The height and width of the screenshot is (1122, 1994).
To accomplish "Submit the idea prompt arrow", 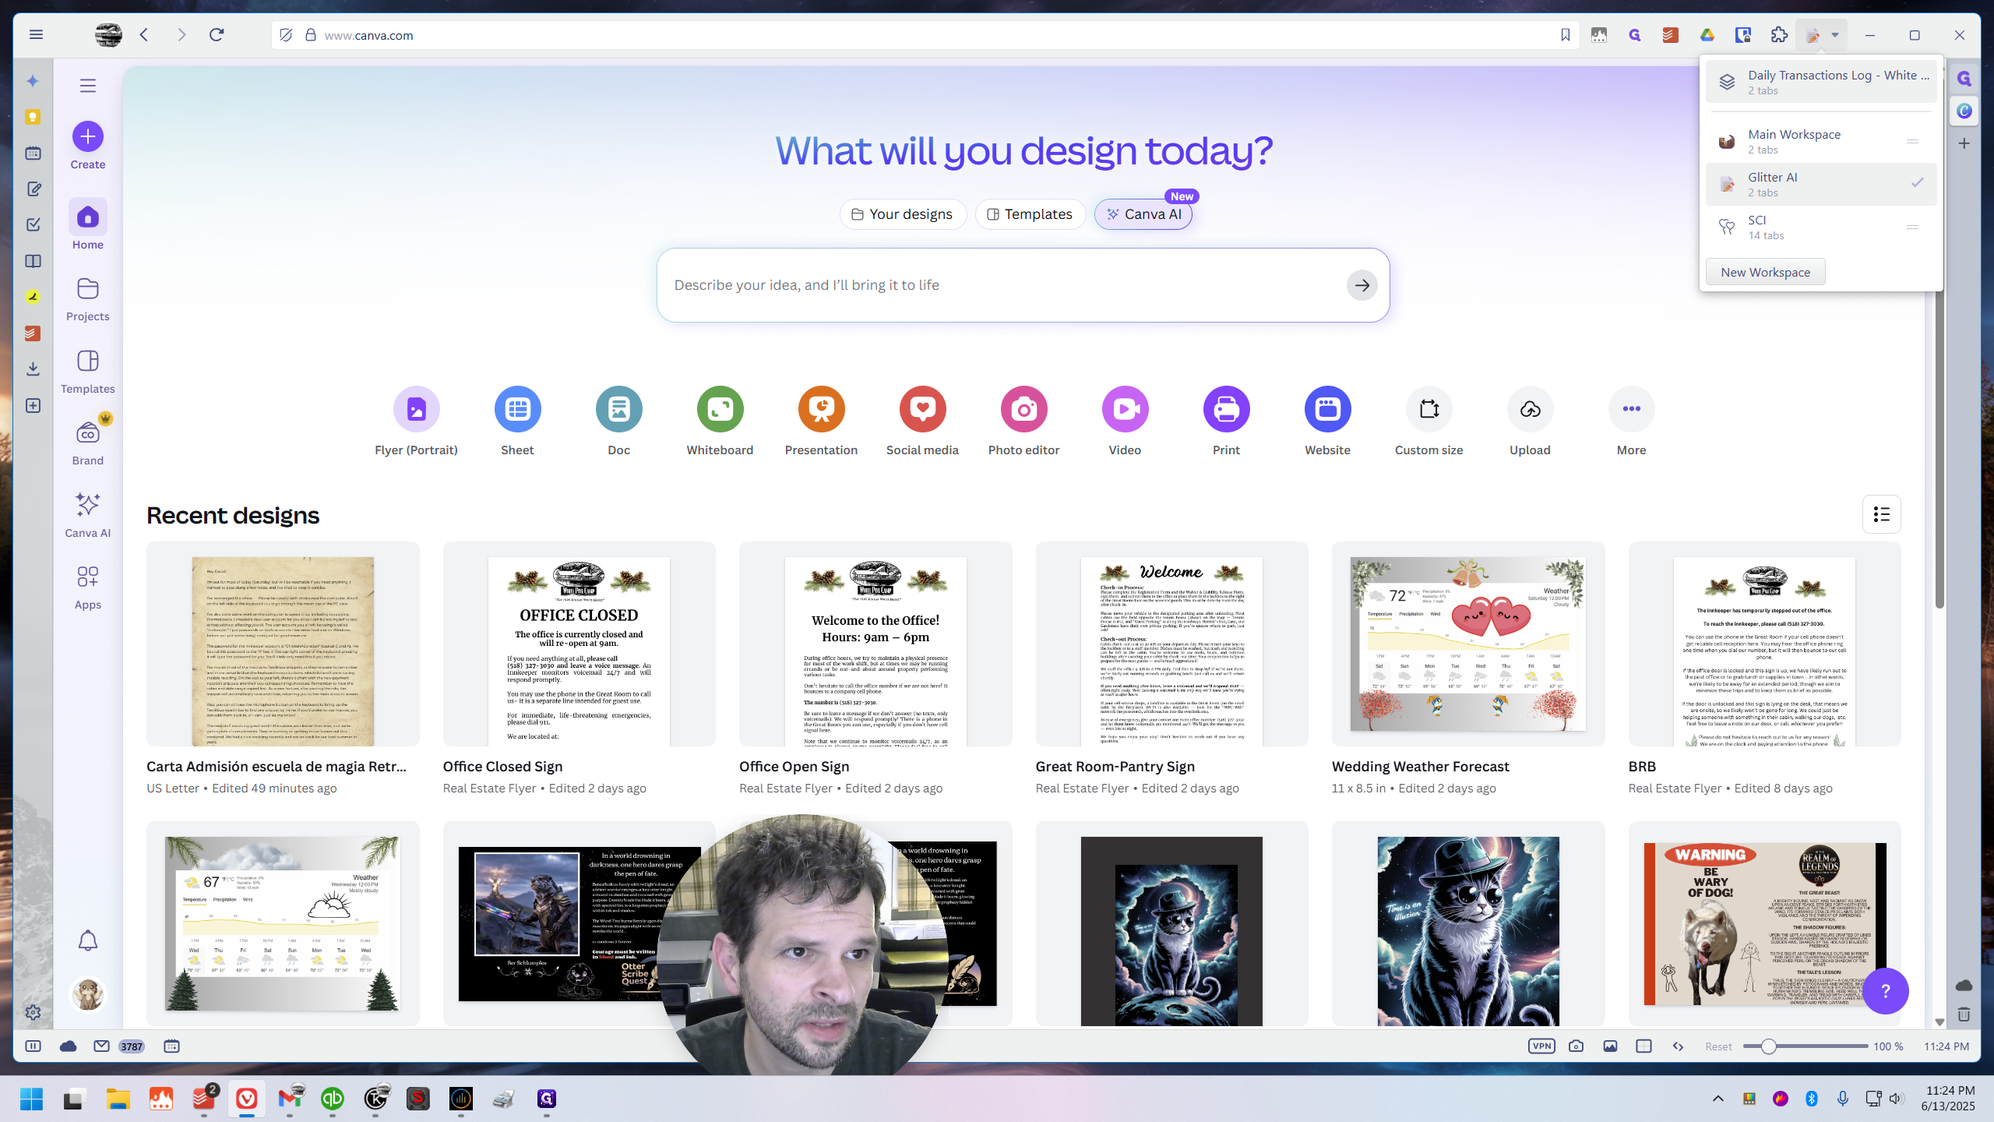I will (x=1362, y=285).
